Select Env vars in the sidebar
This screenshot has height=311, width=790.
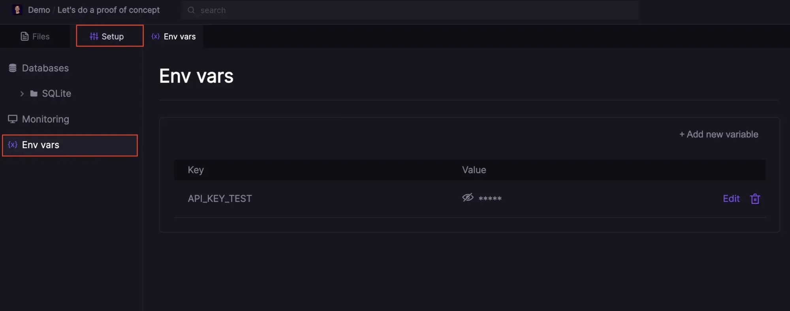(41, 145)
